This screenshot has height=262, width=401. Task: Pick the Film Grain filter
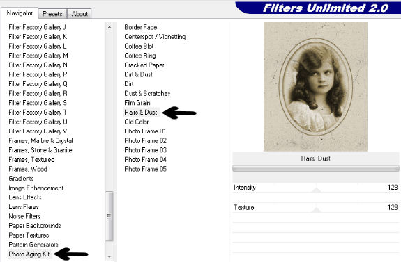(137, 103)
